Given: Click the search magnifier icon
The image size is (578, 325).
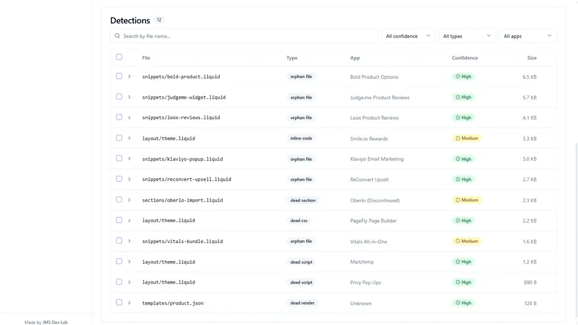Looking at the screenshot, I should click(117, 36).
